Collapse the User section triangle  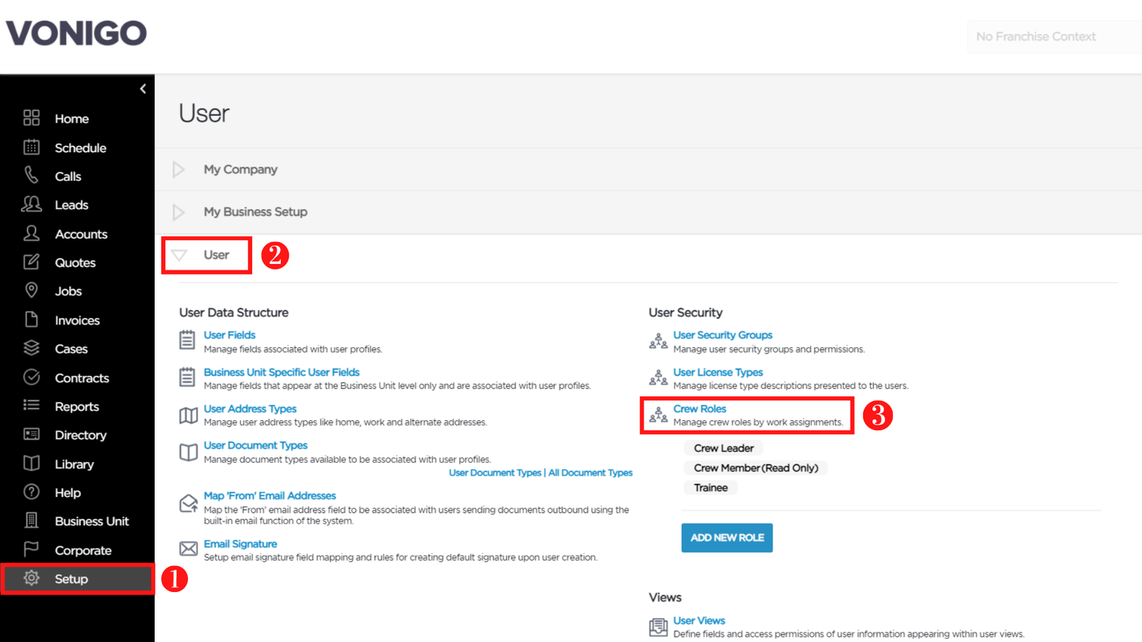coord(179,255)
